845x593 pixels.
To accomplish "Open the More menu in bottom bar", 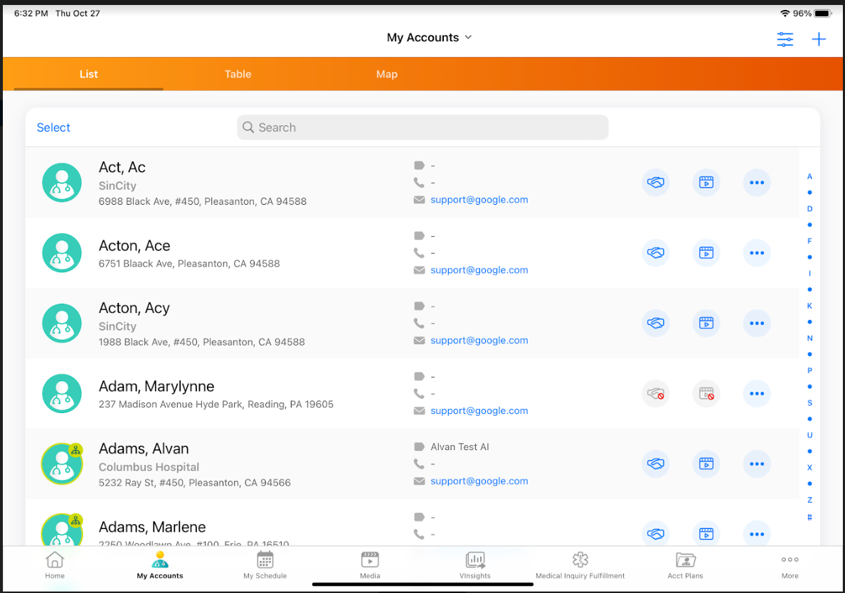I will [790, 565].
